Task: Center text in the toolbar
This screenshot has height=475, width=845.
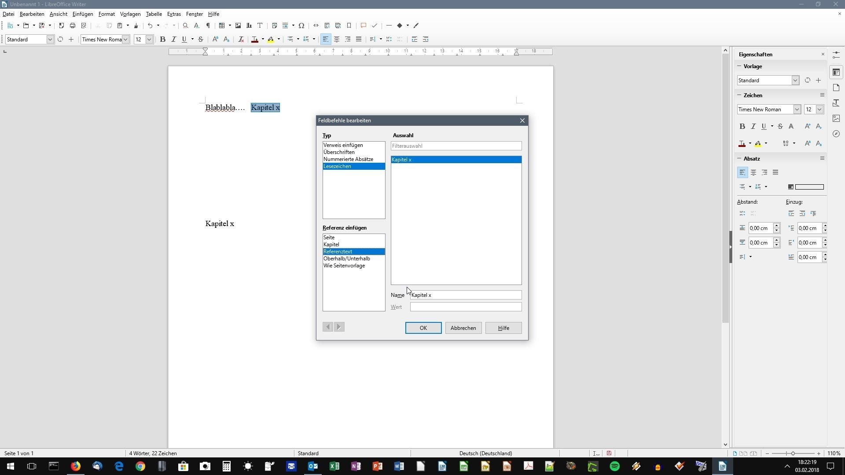Action: pos(337,39)
